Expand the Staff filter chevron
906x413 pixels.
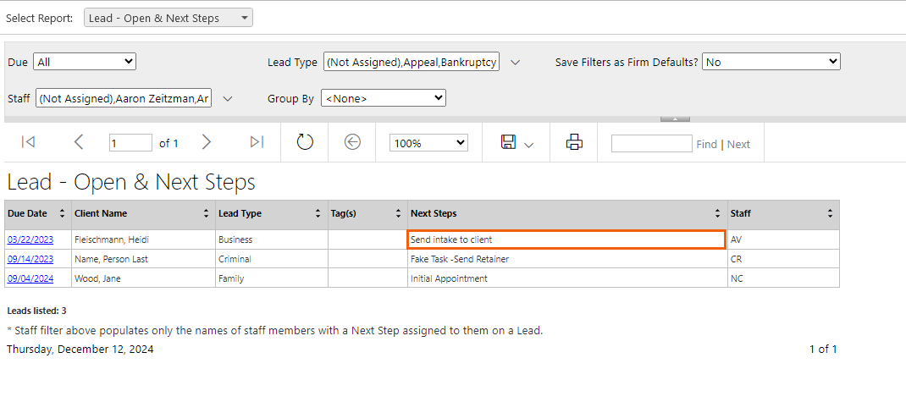pos(228,99)
